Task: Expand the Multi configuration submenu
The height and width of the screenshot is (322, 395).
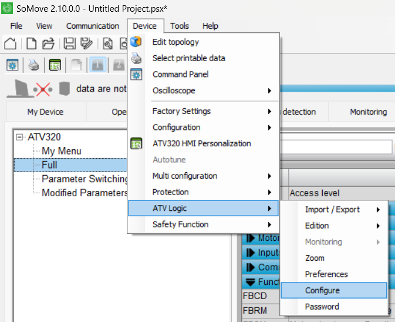Action: pos(203,176)
